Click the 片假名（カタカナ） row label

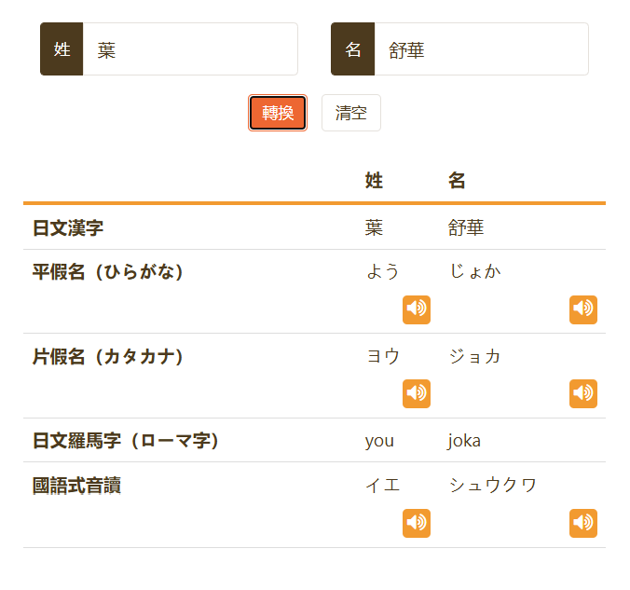(x=108, y=356)
